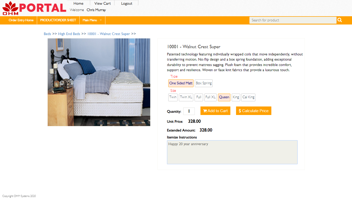
Task: Pick the Cal King size
Action: click(248, 97)
